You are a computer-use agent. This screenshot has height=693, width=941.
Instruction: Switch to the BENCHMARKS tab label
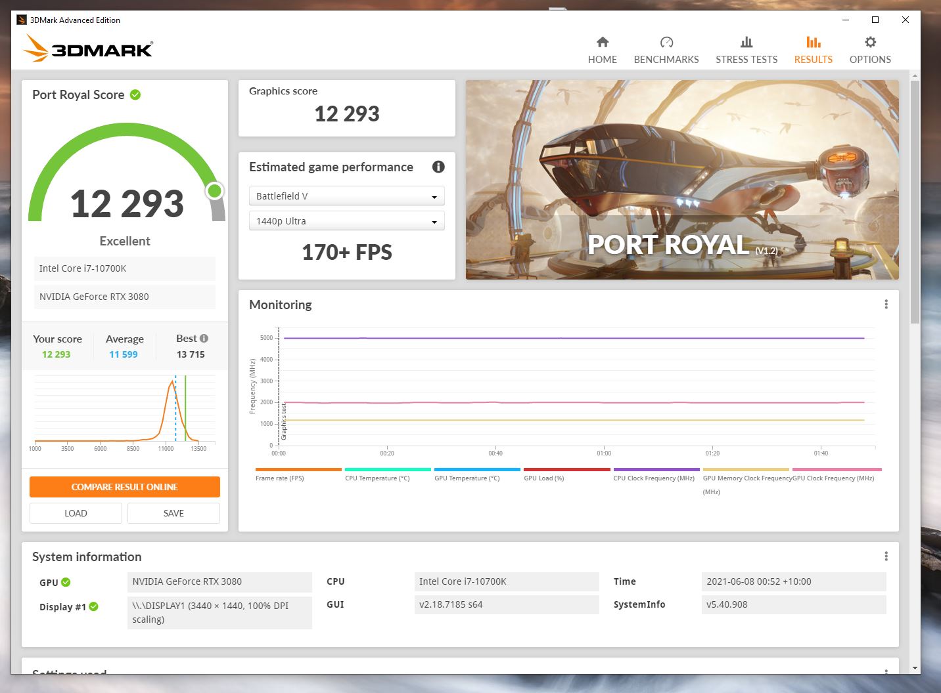(666, 59)
